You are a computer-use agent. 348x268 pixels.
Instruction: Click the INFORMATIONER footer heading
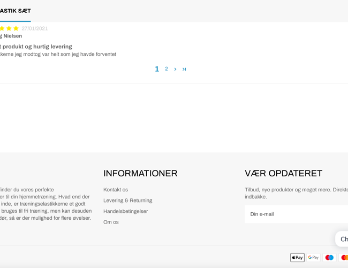140,173
